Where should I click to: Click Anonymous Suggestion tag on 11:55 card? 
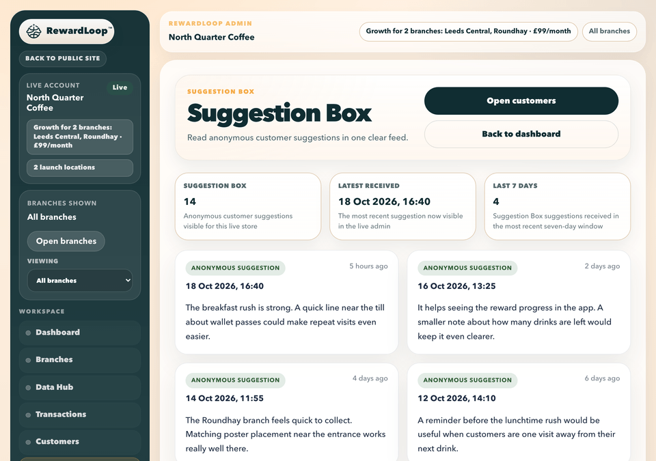(236, 380)
